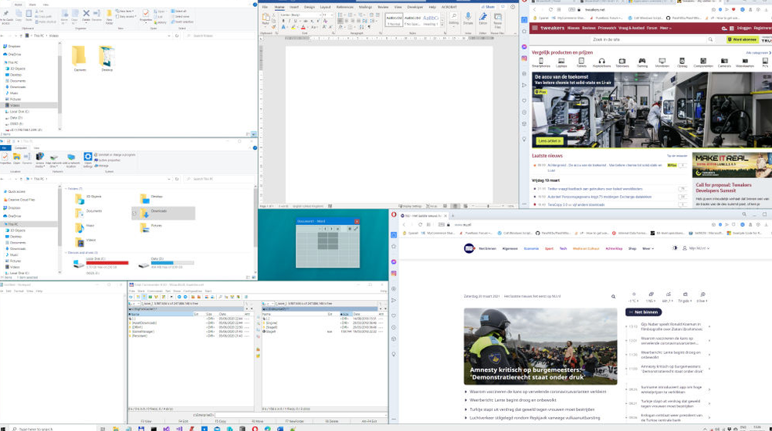The image size is (772, 431).
Task: Open Word's Review tab
Action: coord(383,8)
